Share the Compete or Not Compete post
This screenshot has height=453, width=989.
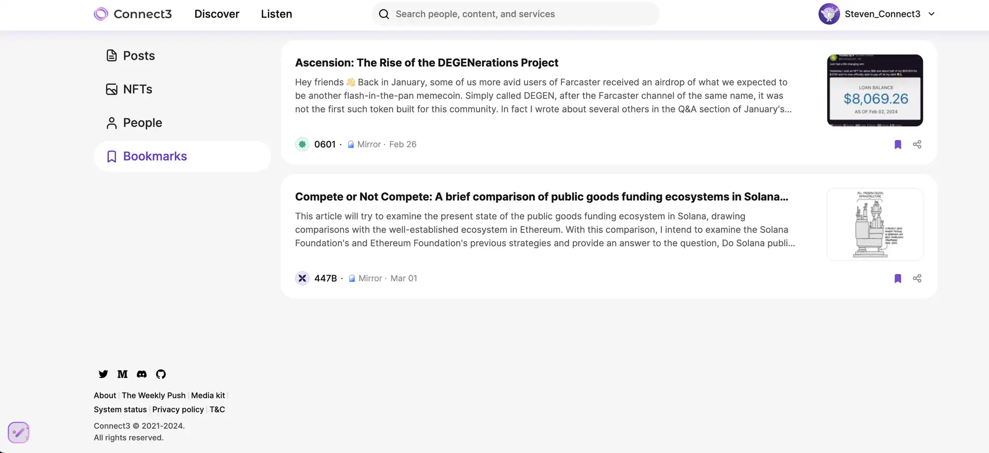(917, 278)
